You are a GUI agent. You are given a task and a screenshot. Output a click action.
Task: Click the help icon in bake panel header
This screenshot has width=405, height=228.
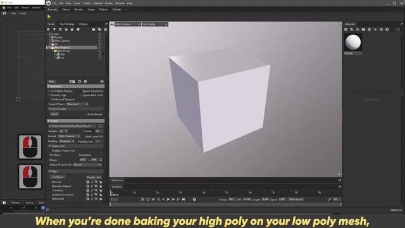102,82
